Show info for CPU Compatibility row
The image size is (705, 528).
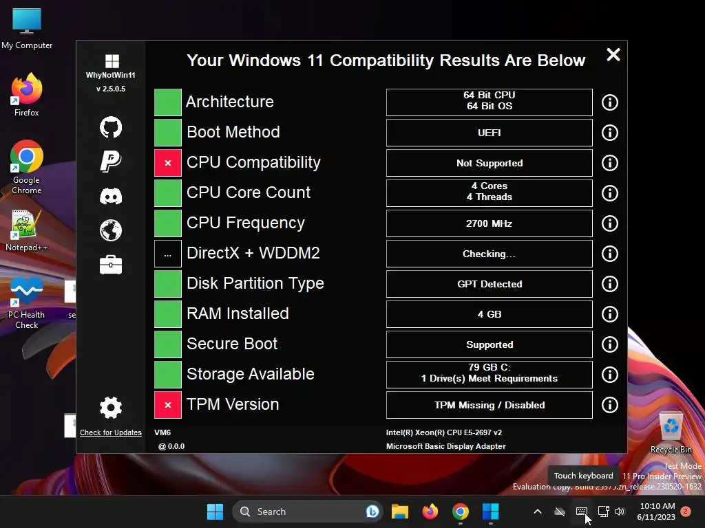[610, 163]
